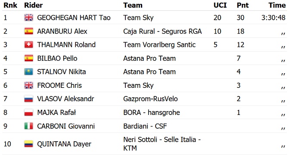Viewport: 293px width, 155px height.
Task: Click the Spanish flag next to Aranburu Alex
Action: point(29,31)
